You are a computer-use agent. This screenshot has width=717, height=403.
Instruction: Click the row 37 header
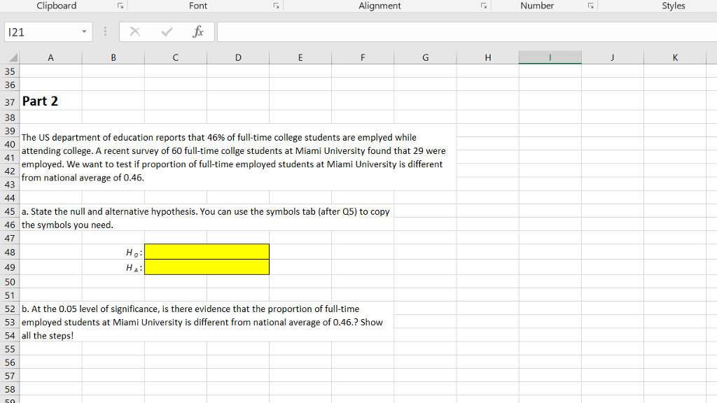coord(9,101)
